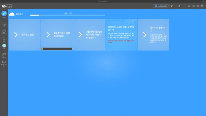The height and width of the screenshot is (116, 206).
Task: Click the account (계정) avatar icon
Action: [4, 46]
